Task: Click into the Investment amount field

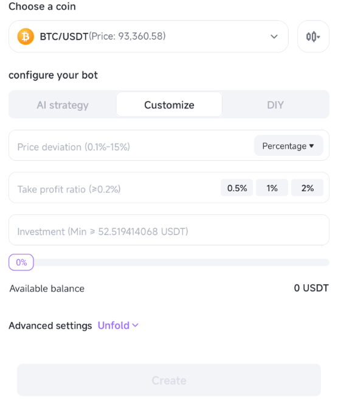Action: 169,230
